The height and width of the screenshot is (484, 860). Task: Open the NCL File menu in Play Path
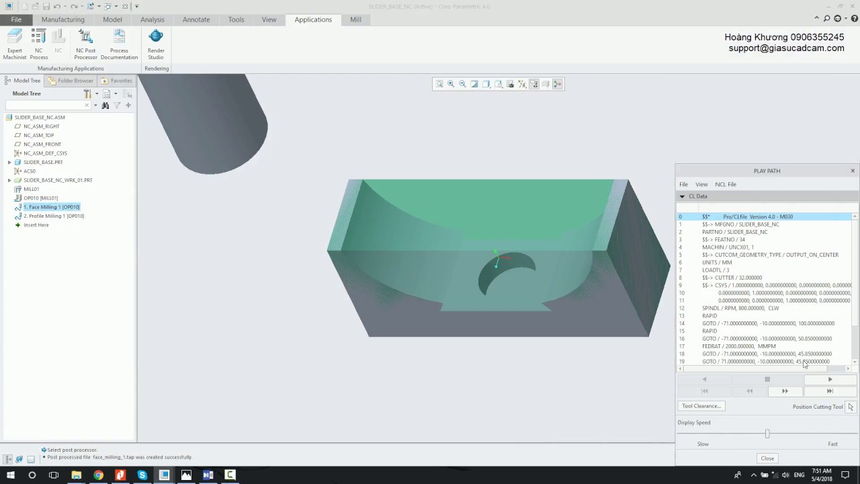726,184
